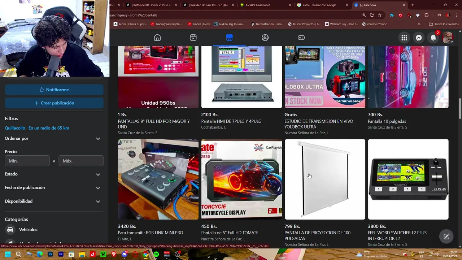Image resolution: width=462 pixels, height=260 pixels.
Task: Click install app icon in address bar
Action: [x=372, y=15]
